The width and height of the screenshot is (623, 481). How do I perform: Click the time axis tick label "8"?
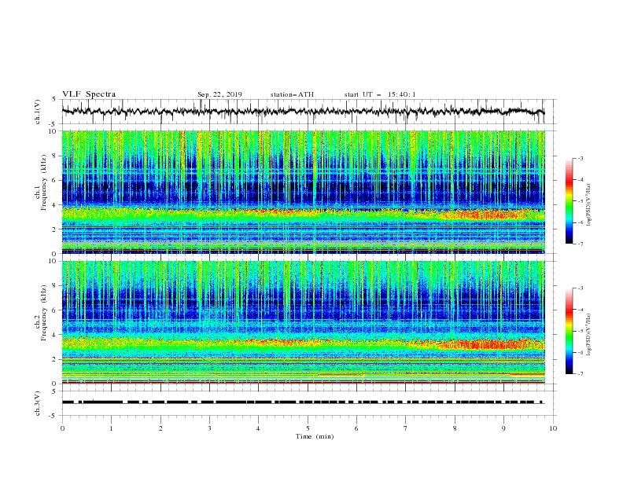(455, 428)
